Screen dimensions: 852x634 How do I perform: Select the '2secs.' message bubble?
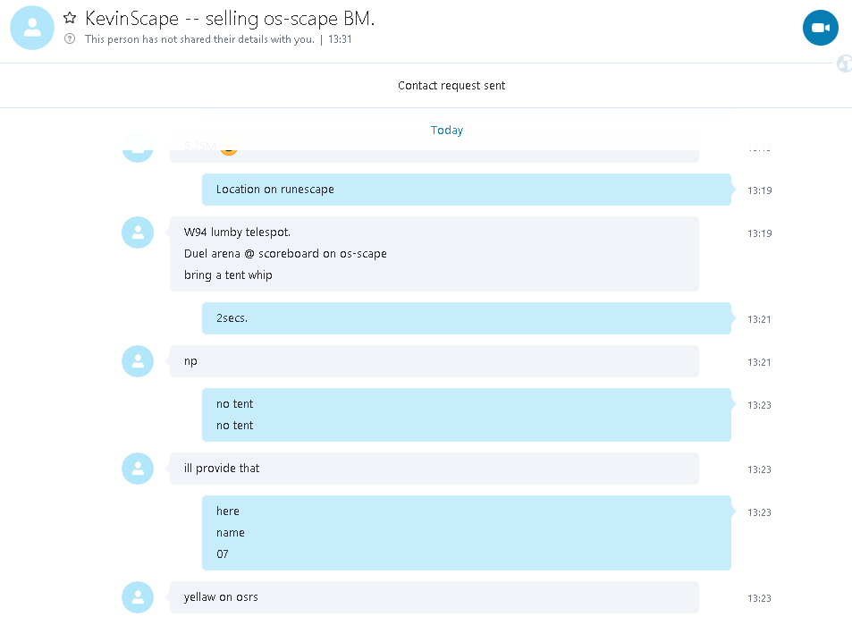pyautogui.click(x=466, y=318)
